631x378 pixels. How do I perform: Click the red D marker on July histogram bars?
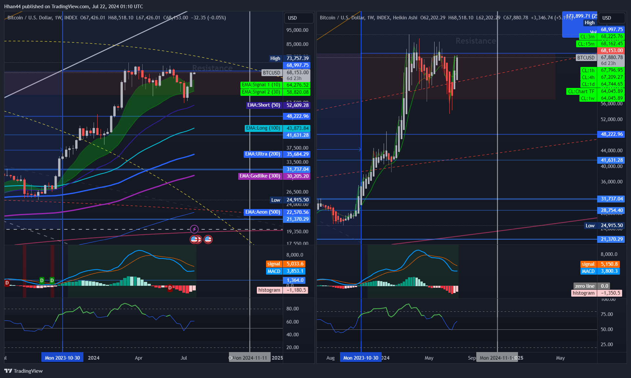pyautogui.click(x=170, y=288)
